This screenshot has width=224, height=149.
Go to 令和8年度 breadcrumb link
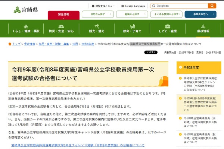click(x=88, y=44)
